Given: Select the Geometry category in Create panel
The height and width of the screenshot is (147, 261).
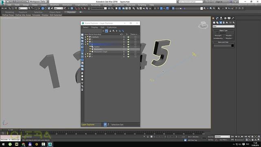Looking at the screenshot, I should [214, 22].
